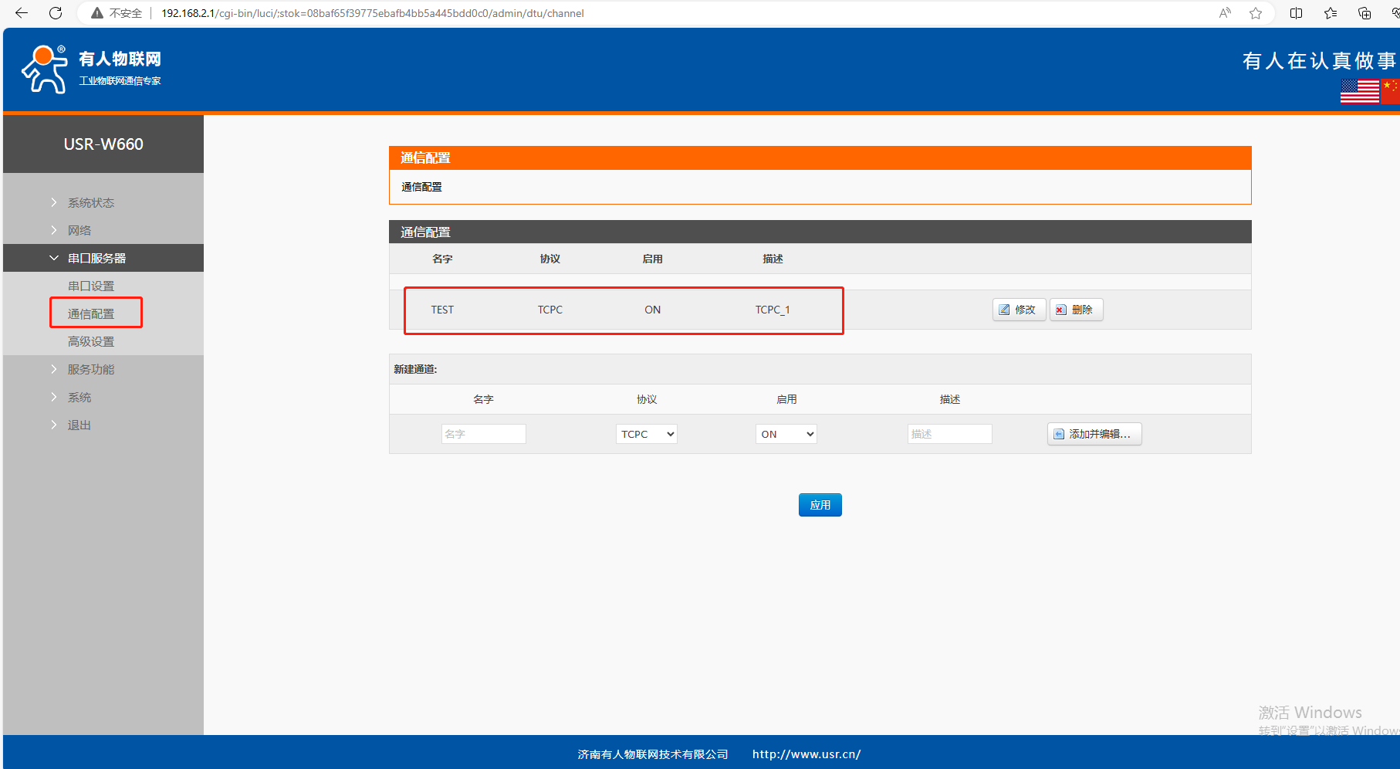Click the 添加并编辑 button

pyautogui.click(x=1094, y=434)
